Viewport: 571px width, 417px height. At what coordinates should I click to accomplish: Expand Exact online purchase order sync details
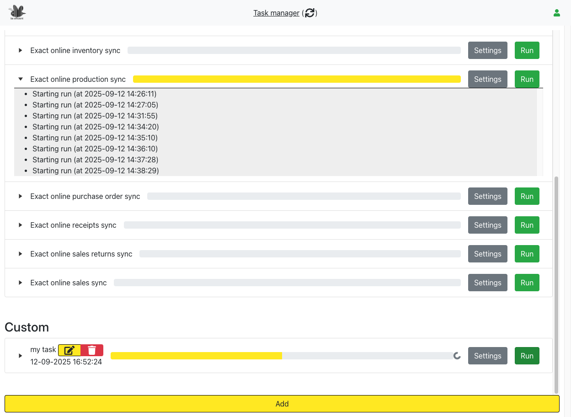pyautogui.click(x=20, y=196)
